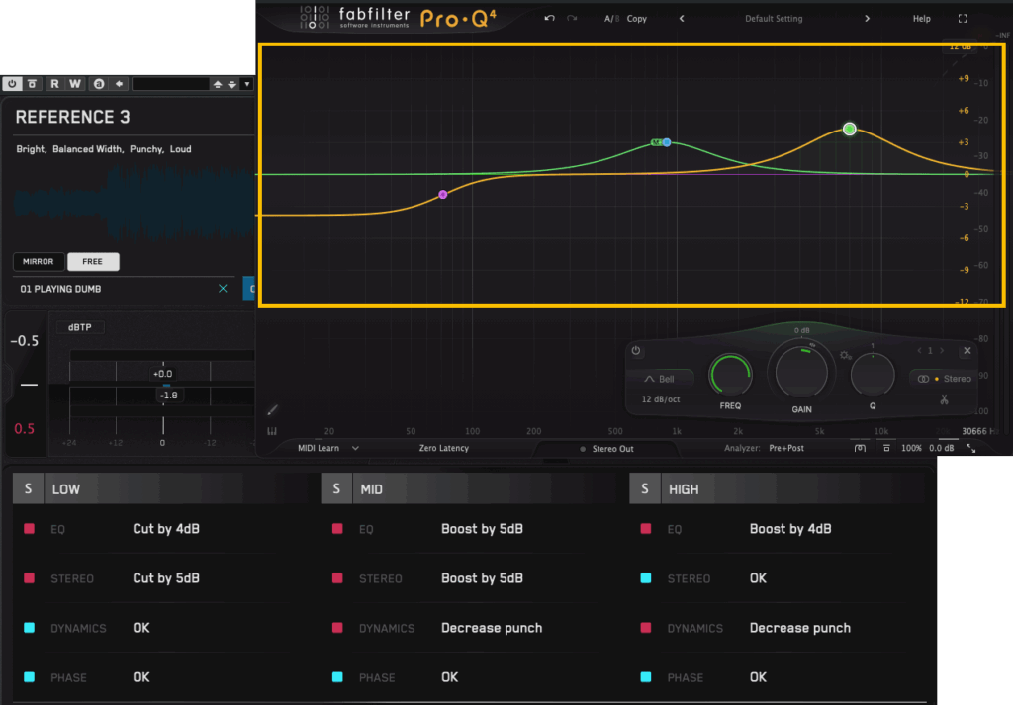Screen dimensions: 1013x705
Task: Toggle the plugin power button in host toolbar
Action: point(12,84)
